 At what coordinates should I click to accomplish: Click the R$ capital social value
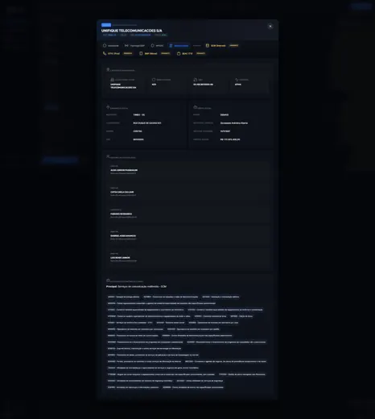click(x=230, y=139)
